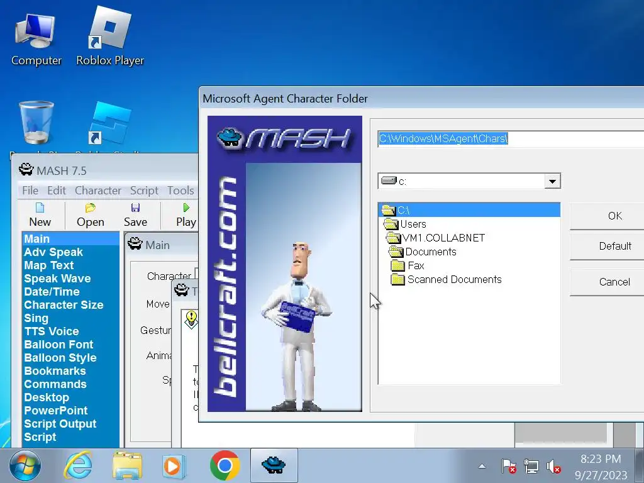Click the Main subwindow title icon
Screen dimensions: 644x483
[x=135, y=244]
